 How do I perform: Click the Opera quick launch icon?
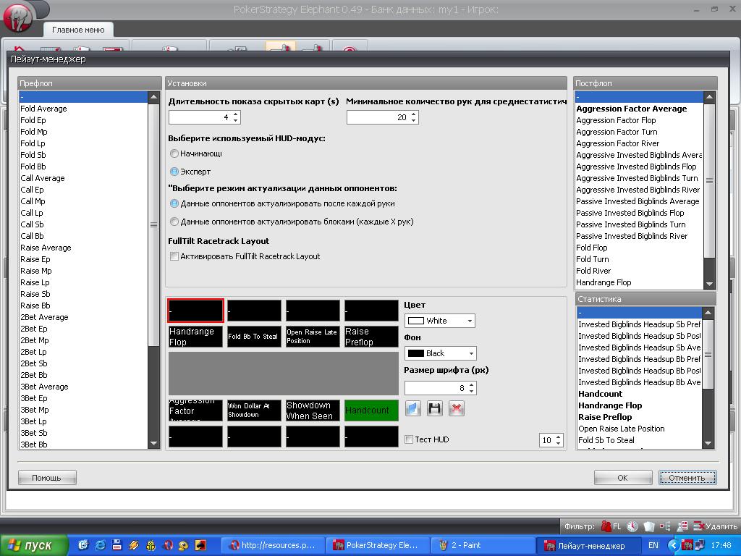pos(168,545)
